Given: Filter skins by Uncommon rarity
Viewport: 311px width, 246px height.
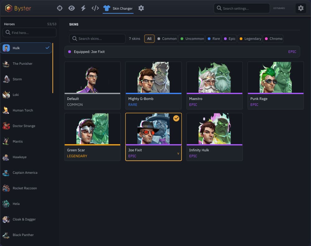Looking at the screenshot, I should [192, 39].
